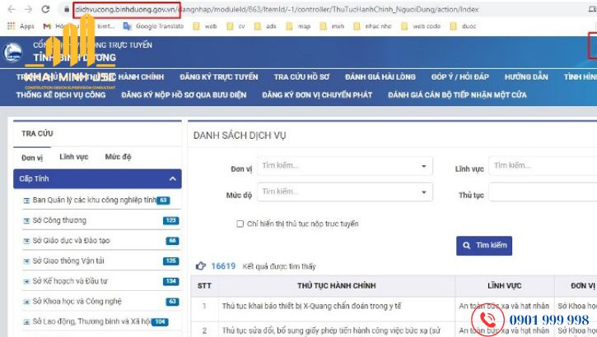Reload the page with the refresh icon
This screenshot has width=597, height=337.
(x=45, y=9)
